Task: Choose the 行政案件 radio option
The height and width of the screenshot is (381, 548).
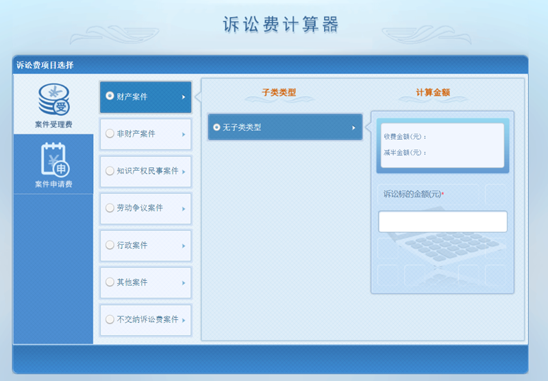Action: coord(110,245)
